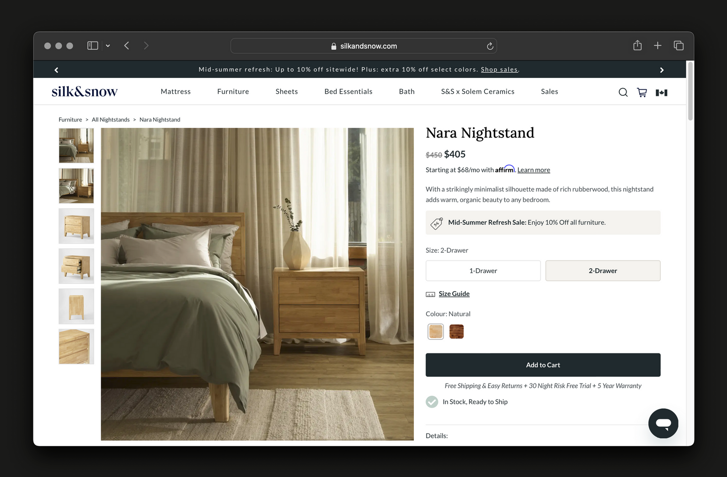
Task: Open the chat support bubble
Action: pyautogui.click(x=663, y=423)
